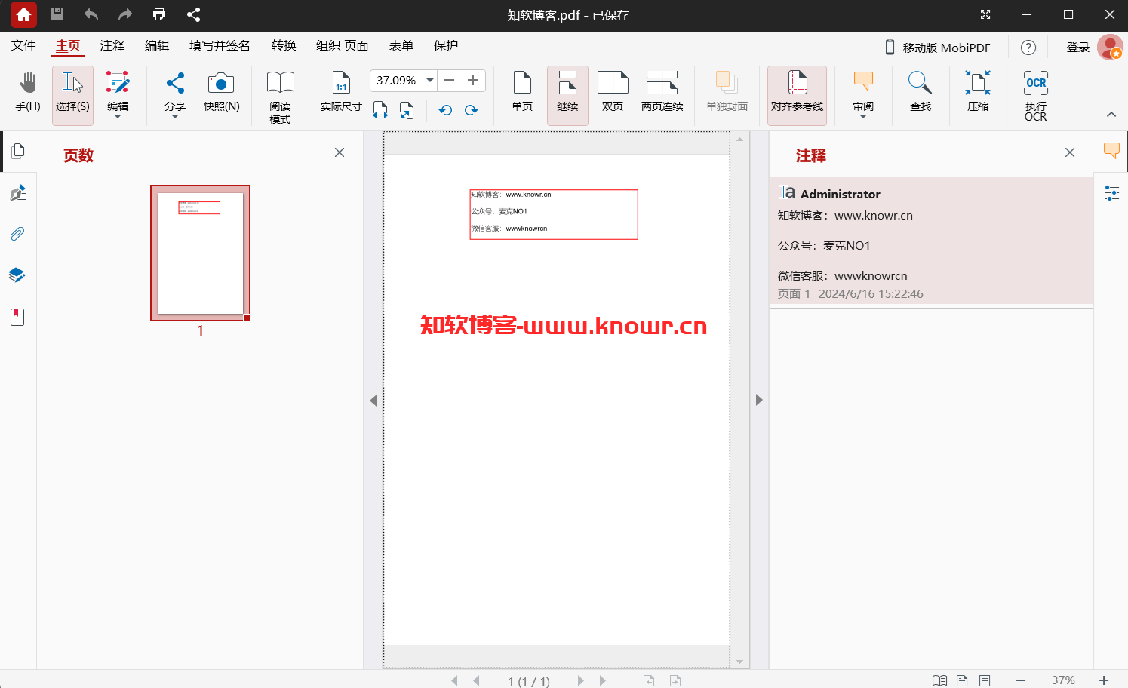Save the document with the floppy icon
The width and height of the screenshot is (1128, 688).
[57, 14]
